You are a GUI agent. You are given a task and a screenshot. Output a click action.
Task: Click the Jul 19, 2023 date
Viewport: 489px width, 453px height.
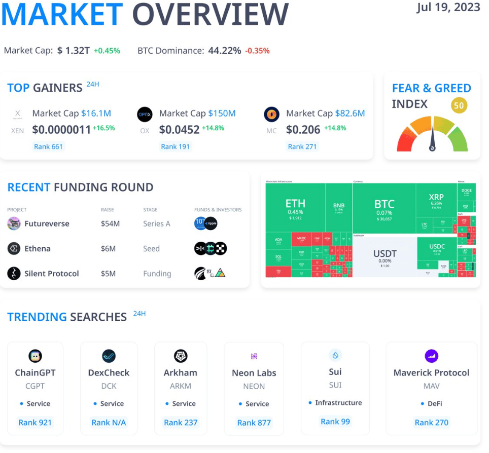(x=448, y=7)
